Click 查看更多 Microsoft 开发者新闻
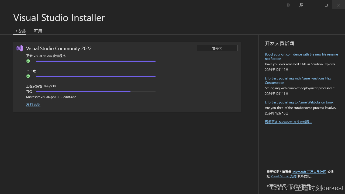The image size is (345, 194). pos(288,122)
